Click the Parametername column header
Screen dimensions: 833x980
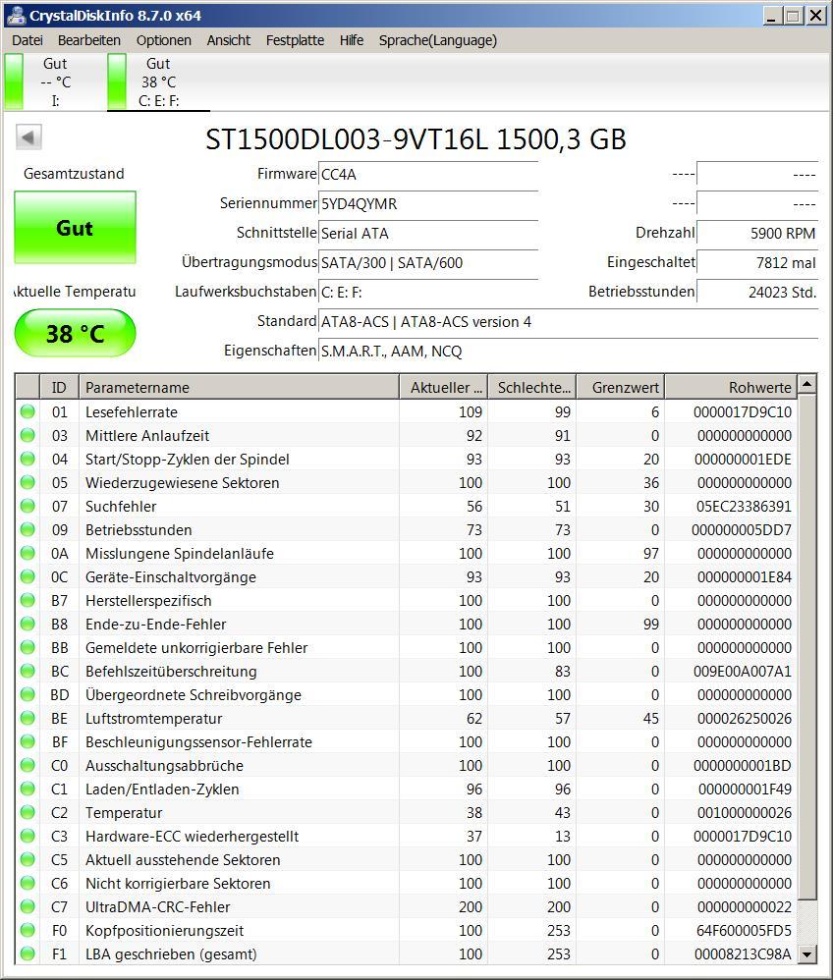click(x=239, y=388)
